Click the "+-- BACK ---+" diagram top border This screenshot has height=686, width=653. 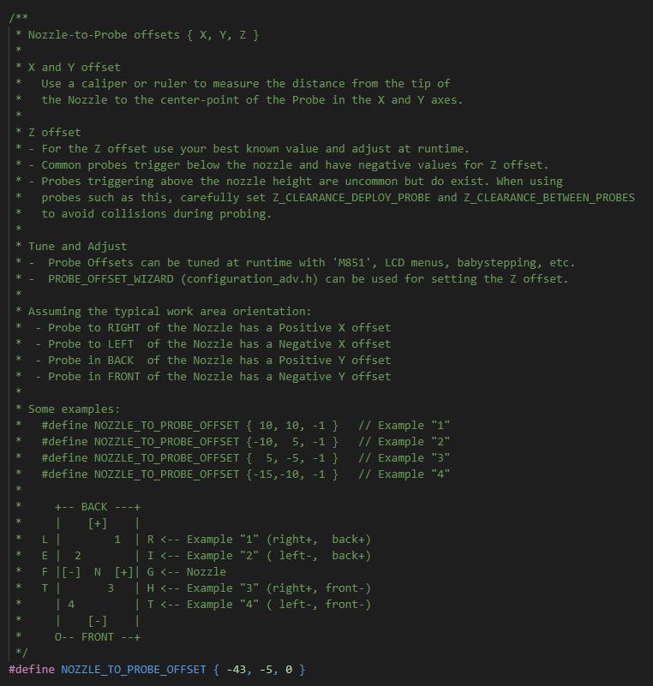[x=98, y=506]
